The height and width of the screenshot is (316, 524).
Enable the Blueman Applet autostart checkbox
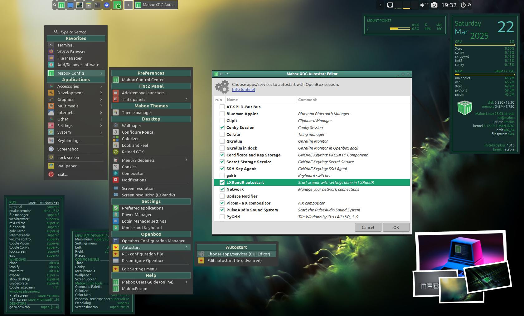click(x=222, y=114)
